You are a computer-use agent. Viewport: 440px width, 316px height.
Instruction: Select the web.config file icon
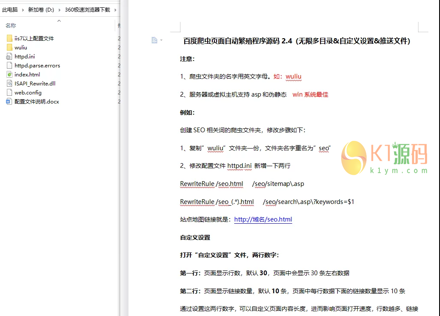[9, 92]
